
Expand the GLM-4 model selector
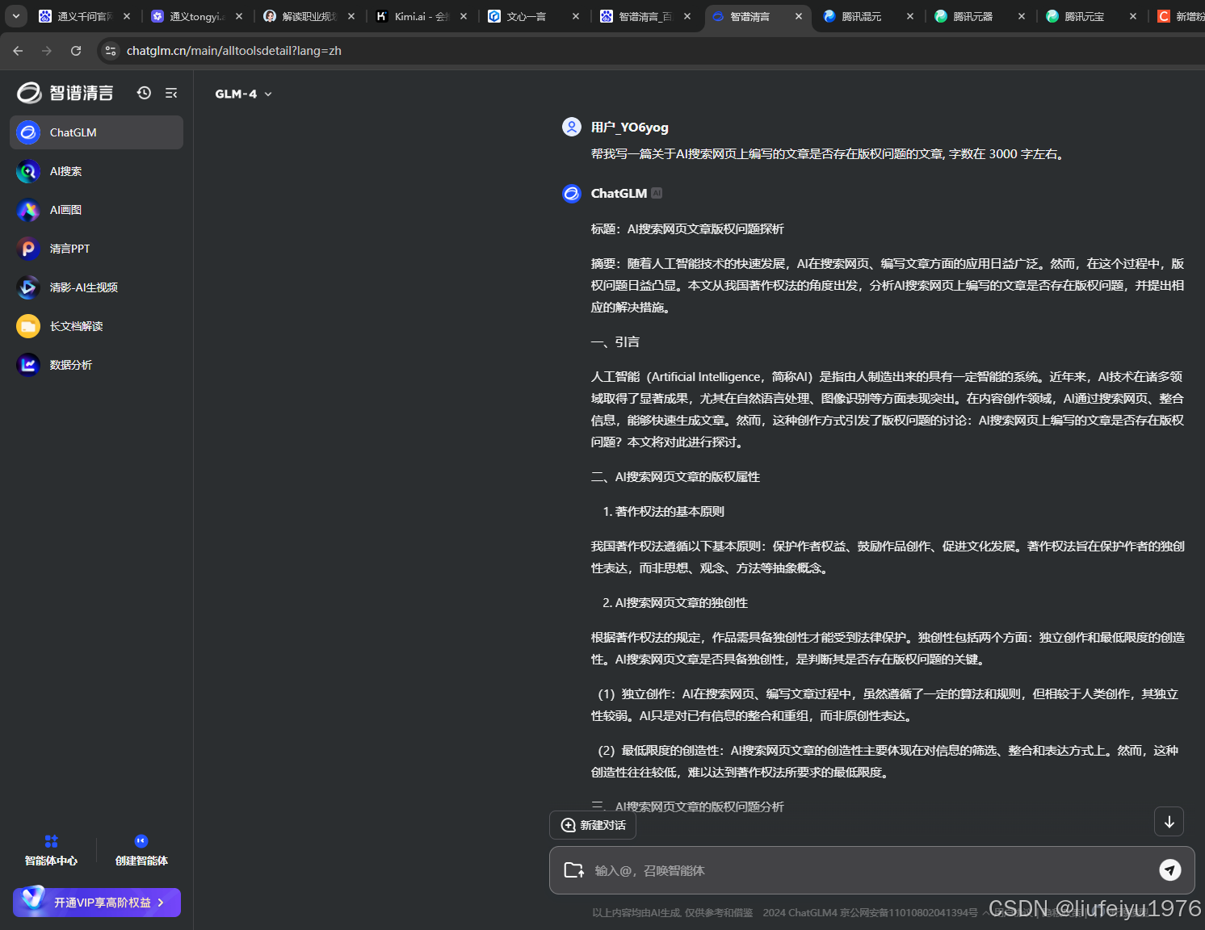[x=243, y=94]
